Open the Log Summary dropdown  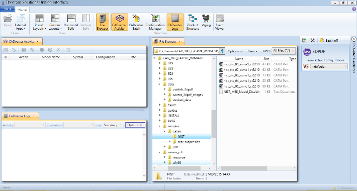click(113, 125)
